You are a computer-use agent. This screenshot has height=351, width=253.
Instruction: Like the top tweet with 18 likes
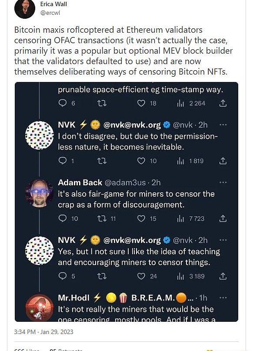(141, 103)
